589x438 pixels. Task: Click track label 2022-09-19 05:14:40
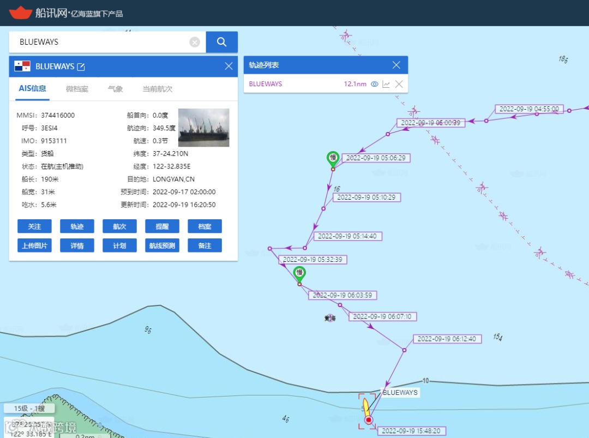point(347,236)
